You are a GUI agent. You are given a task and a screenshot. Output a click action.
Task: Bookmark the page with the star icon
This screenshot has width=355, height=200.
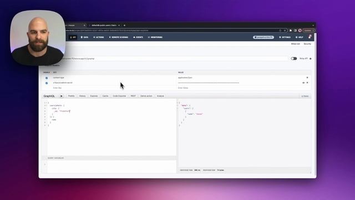(285, 31)
